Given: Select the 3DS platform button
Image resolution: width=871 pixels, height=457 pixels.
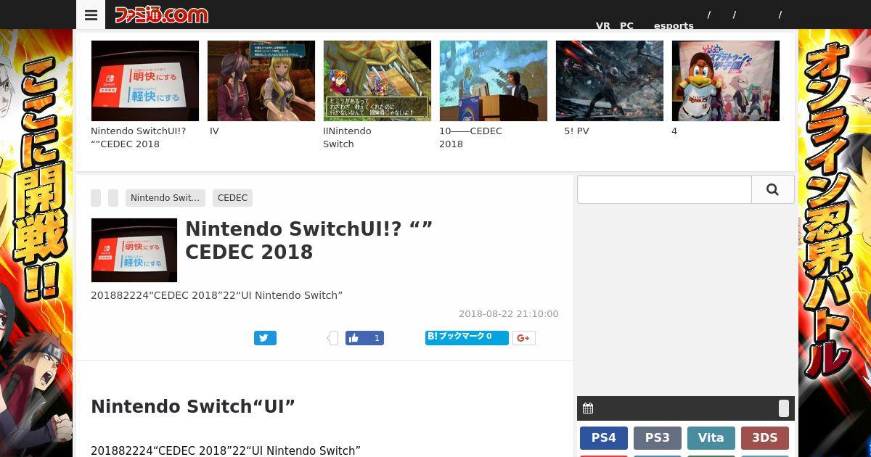Looking at the screenshot, I should 765,438.
